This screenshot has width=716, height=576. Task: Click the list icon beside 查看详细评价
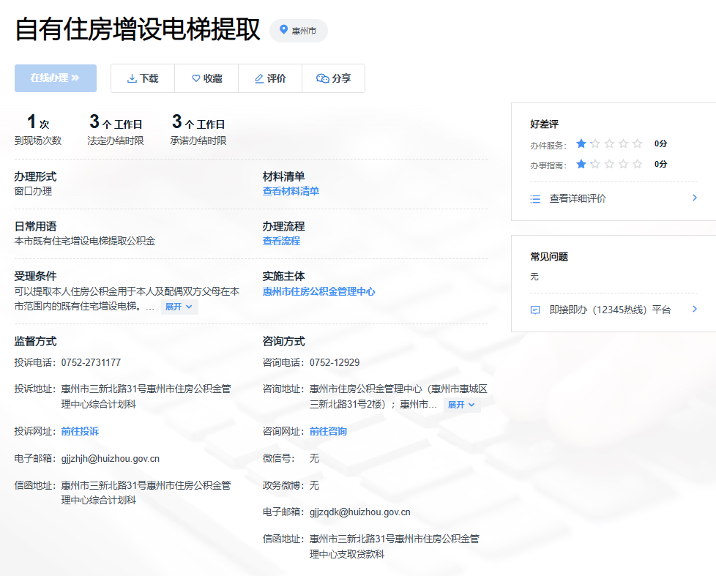535,199
